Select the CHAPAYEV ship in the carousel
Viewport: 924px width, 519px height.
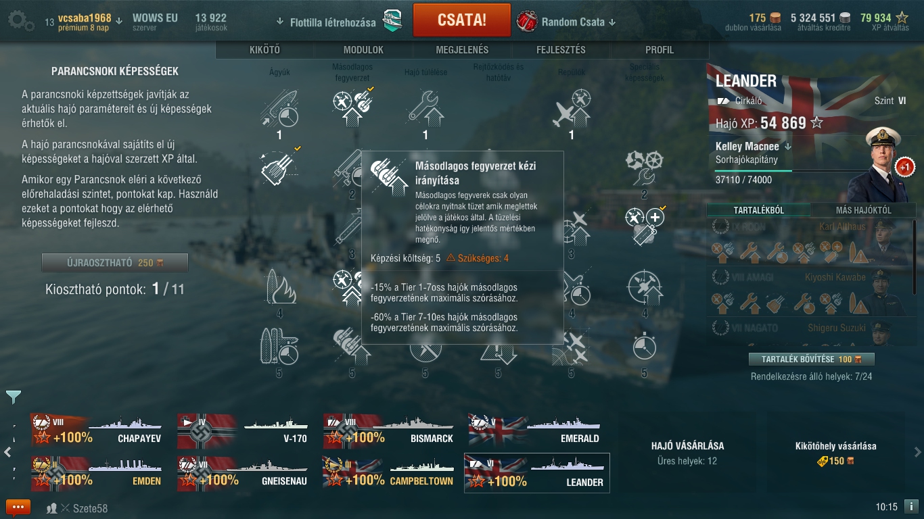97,431
